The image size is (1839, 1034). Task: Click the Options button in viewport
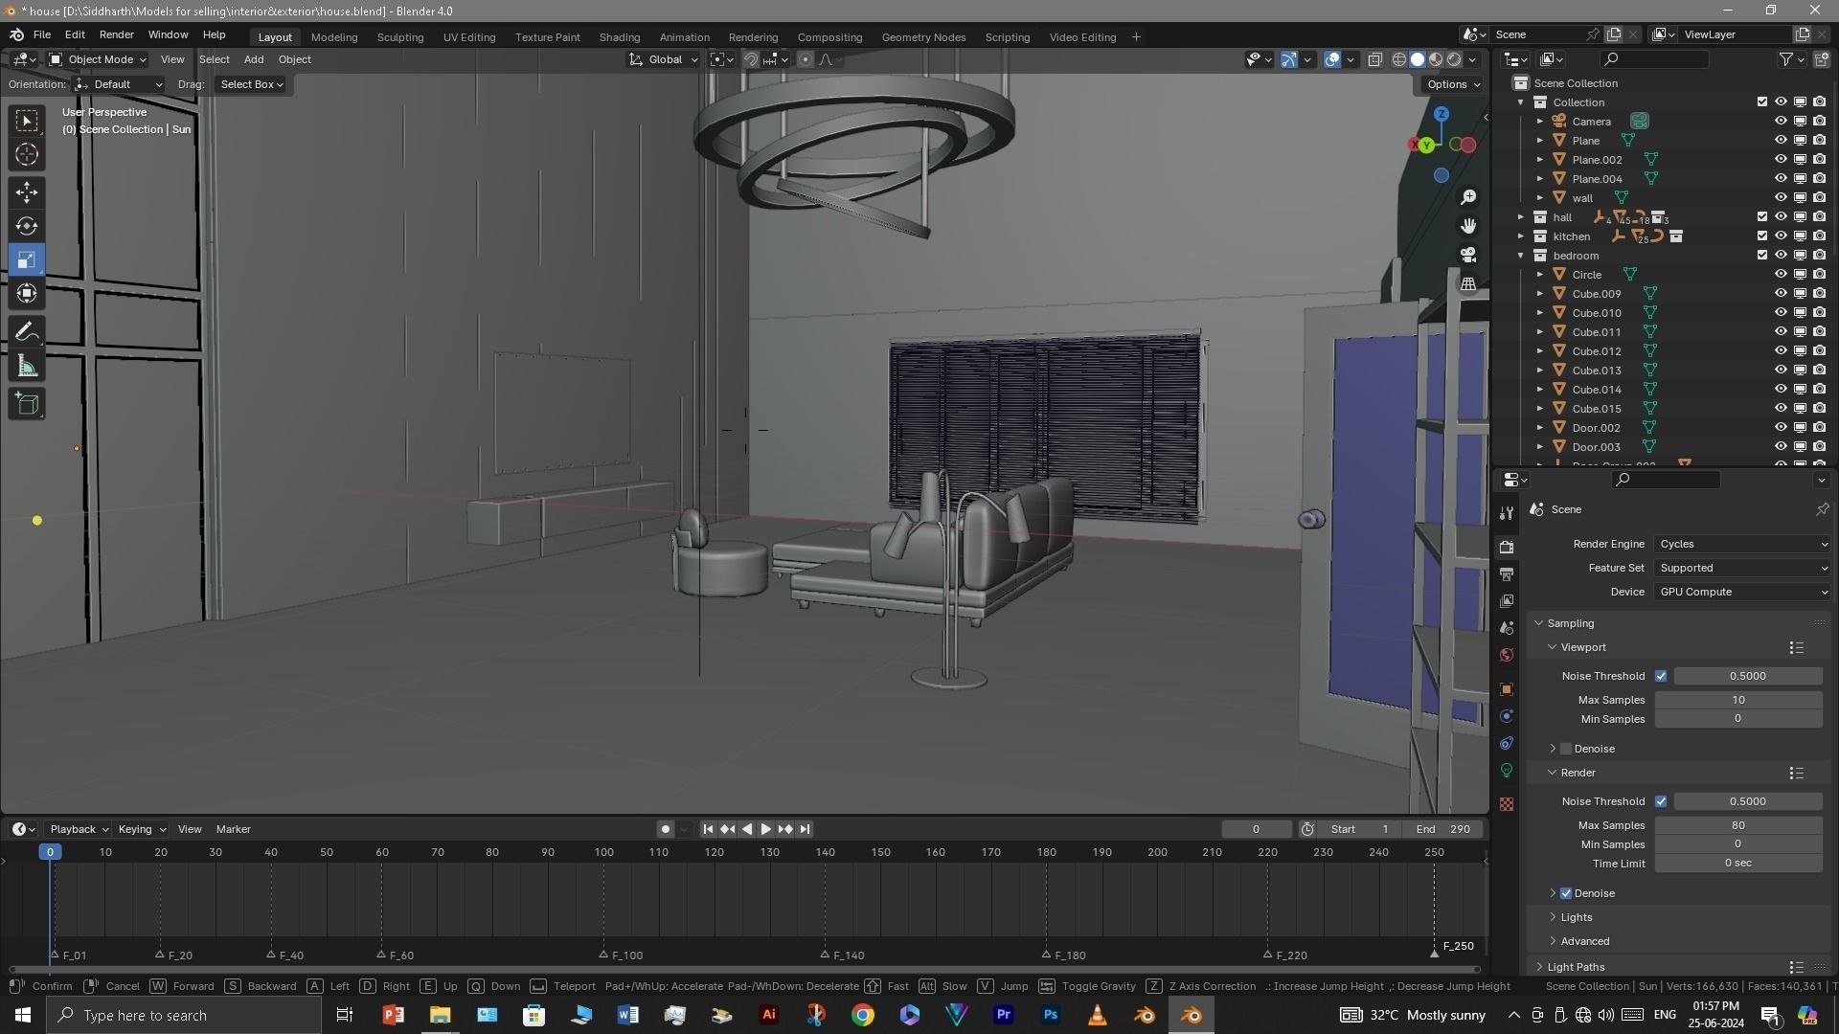1453,84
